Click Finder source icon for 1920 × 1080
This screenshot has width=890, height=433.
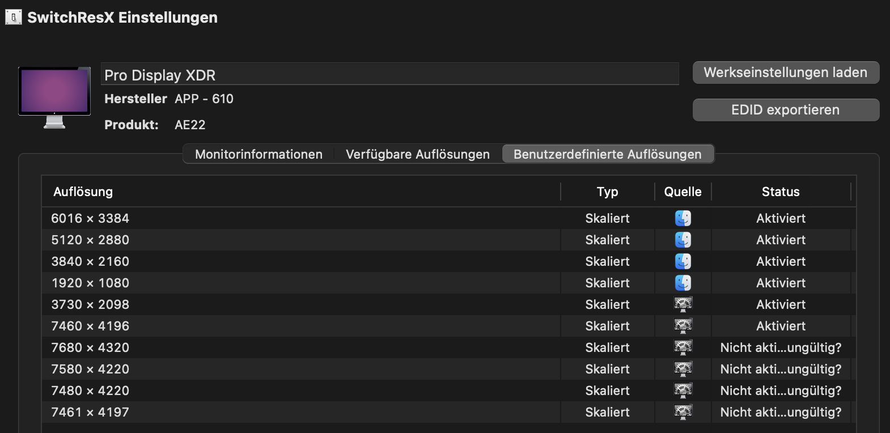tap(683, 283)
